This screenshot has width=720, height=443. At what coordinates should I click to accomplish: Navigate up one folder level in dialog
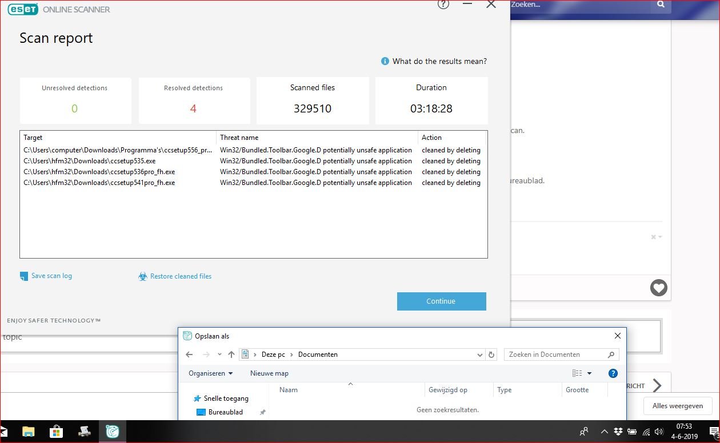pos(231,355)
